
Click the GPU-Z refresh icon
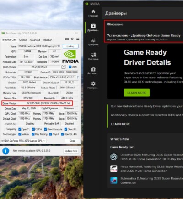72,39
